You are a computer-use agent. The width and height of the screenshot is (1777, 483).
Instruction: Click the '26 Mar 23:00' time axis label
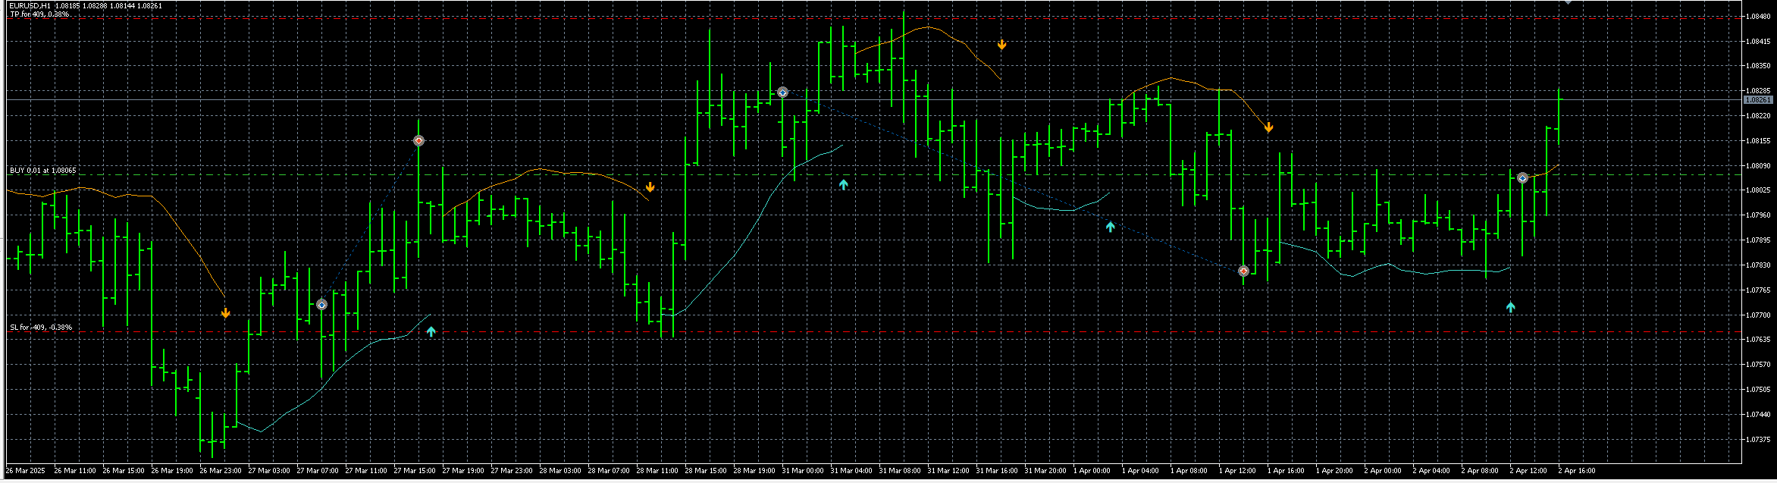(221, 471)
